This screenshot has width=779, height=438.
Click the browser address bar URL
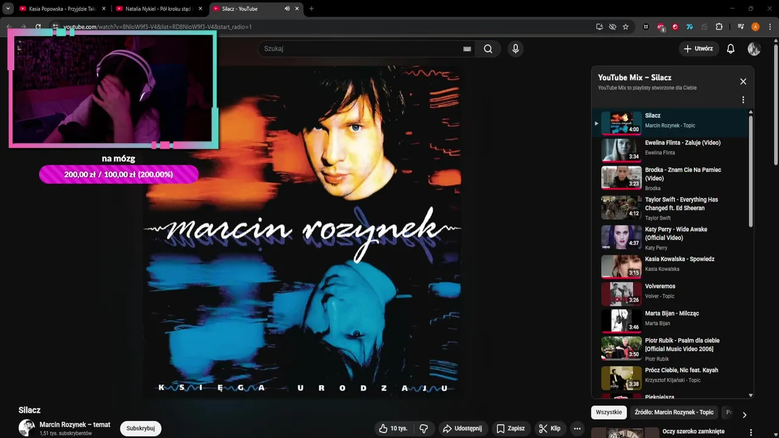click(158, 27)
